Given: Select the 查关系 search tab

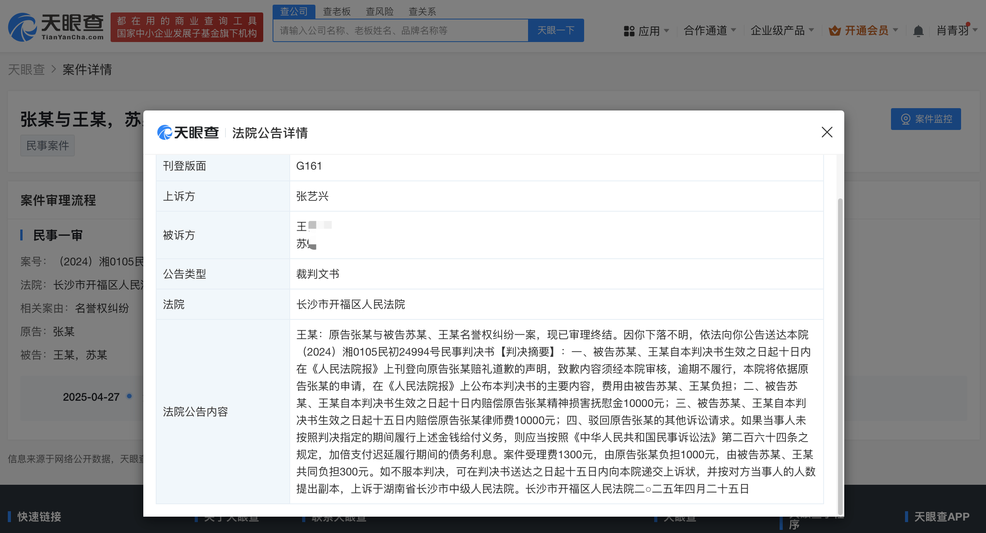Looking at the screenshot, I should (422, 12).
